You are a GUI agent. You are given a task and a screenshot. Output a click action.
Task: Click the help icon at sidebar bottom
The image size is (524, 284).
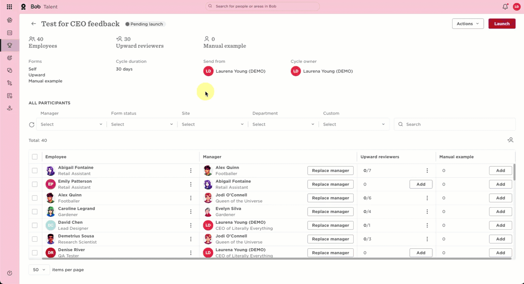coord(10,273)
